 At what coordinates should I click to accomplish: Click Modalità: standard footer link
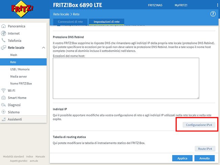click(13, 157)
